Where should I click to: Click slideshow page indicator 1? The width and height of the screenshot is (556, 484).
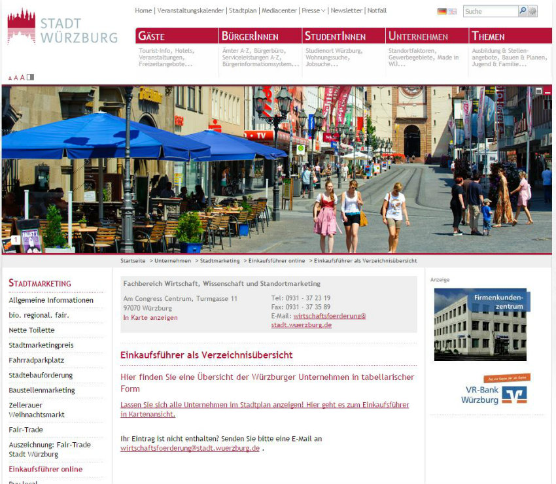pyautogui.click(x=15, y=240)
